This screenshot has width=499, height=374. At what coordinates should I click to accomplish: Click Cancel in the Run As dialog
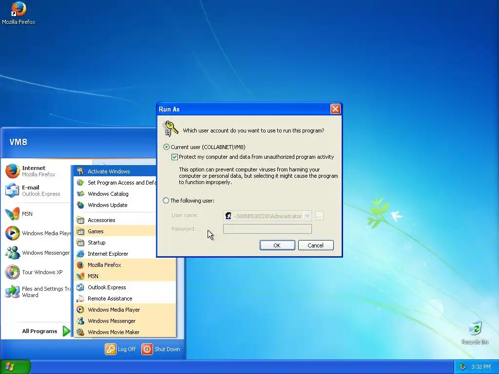pyautogui.click(x=316, y=245)
